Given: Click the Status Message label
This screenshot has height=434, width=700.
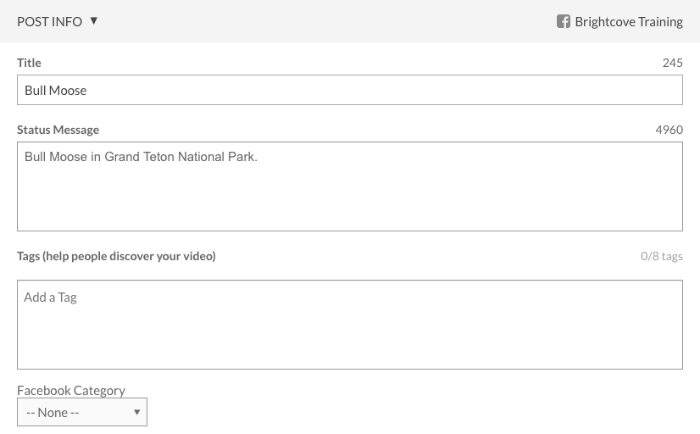Looking at the screenshot, I should coord(58,130).
